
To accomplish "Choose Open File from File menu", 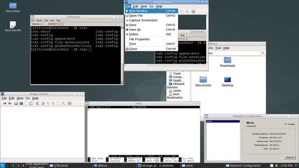I will tap(151, 15).
